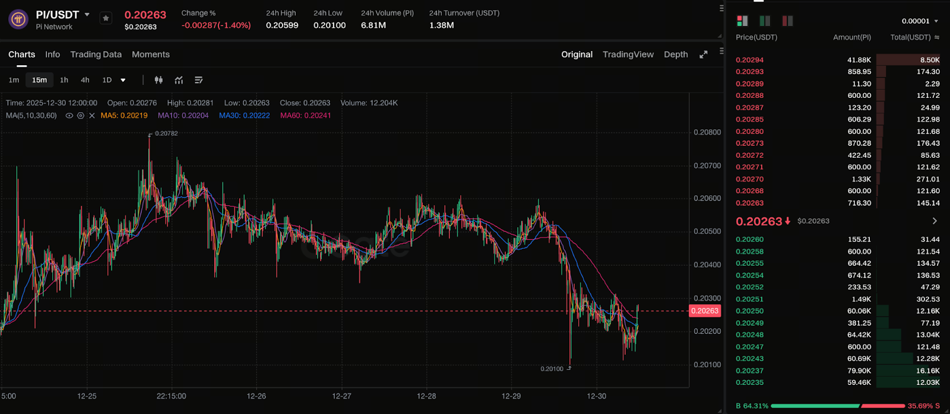The height and width of the screenshot is (414, 950).
Task: Click the current price 0.20263 in order book
Action: (x=759, y=221)
